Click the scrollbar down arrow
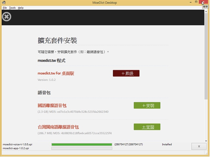210x157 pixels. coord(206,141)
